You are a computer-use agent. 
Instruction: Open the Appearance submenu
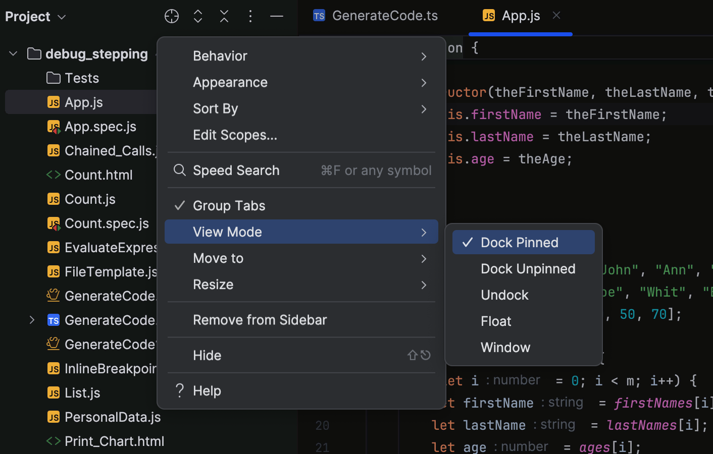tap(230, 82)
